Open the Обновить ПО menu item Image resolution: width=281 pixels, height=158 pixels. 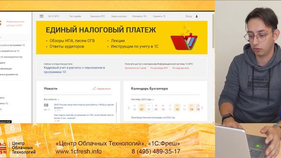pyautogui.click(x=139, y=16)
